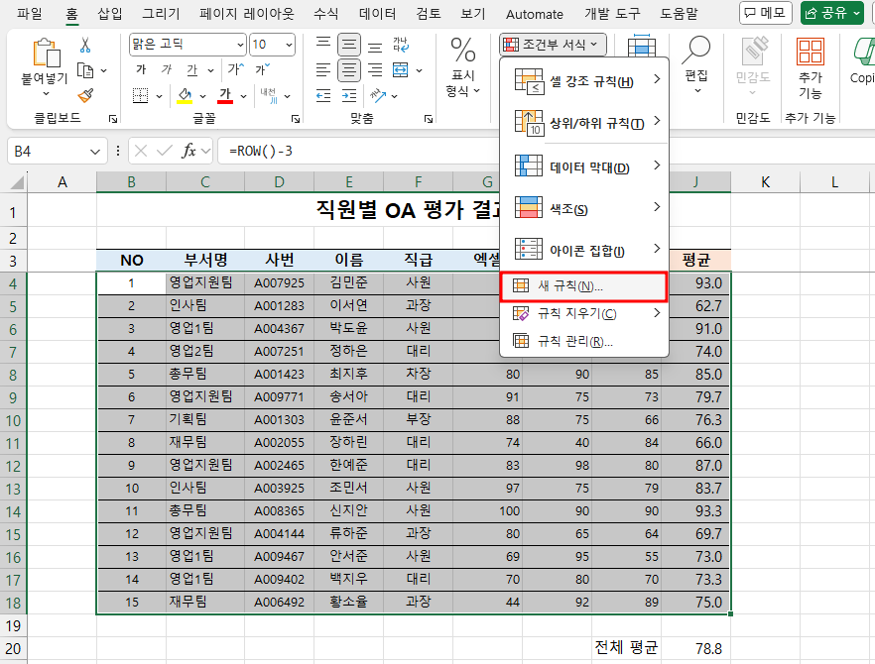This screenshot has height=664, width=875.
Task: Open the font color dropdown arrow
Action: pos(243,96)
